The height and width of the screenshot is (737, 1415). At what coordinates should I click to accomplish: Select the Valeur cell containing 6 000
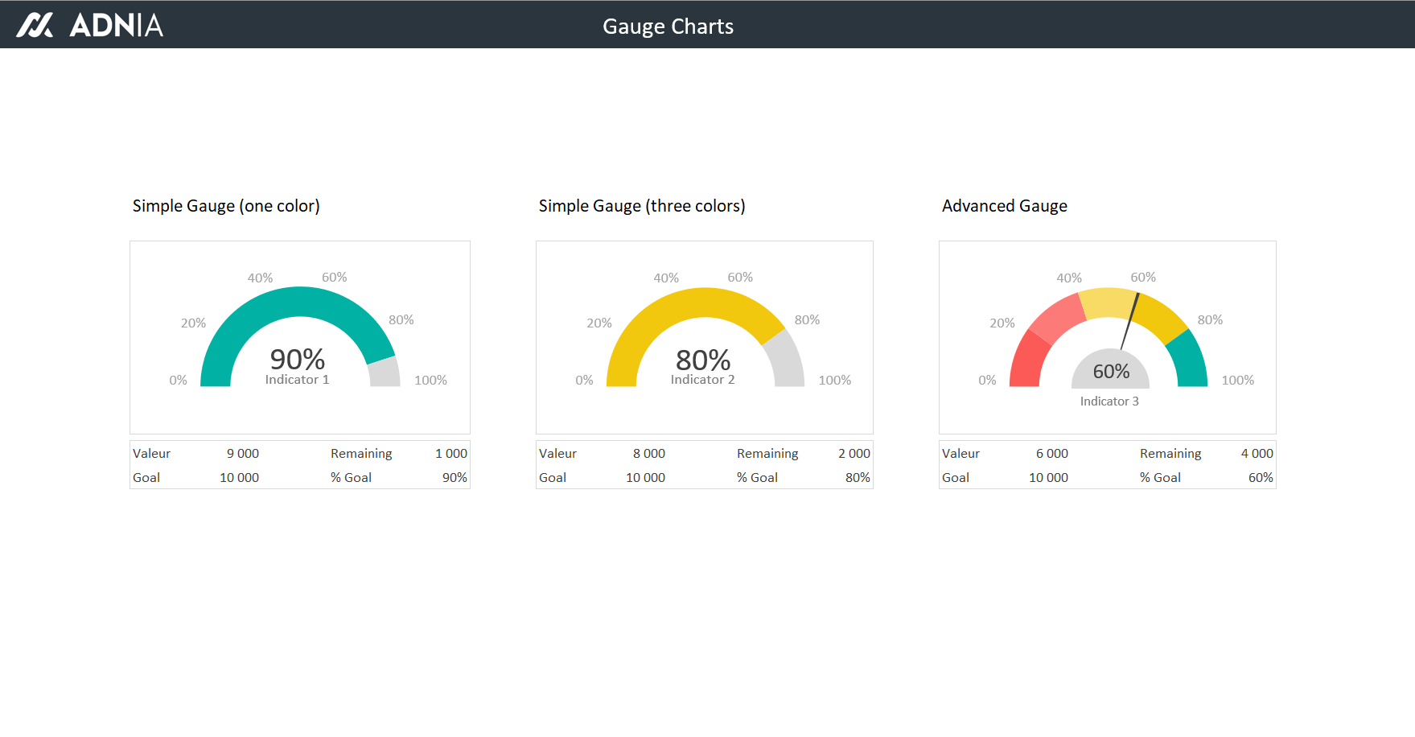[x=1051, y=454]
